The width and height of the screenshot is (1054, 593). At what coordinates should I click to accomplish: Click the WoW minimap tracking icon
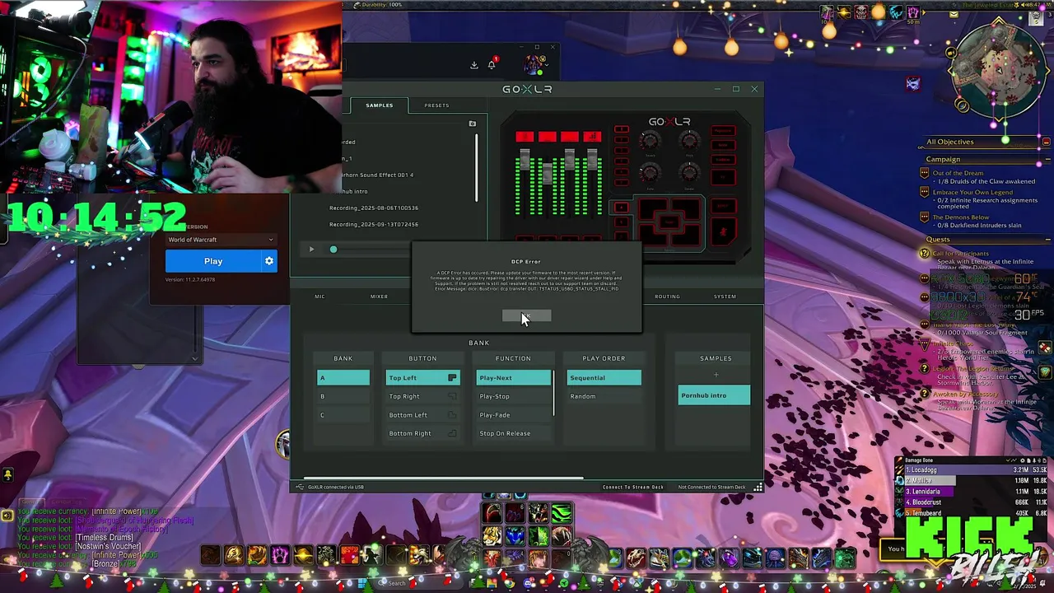click(962, 105)
